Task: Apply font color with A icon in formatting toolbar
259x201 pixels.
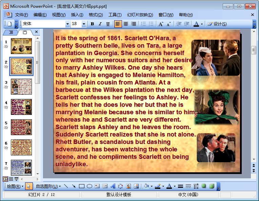Action: (x=196, y=24)
